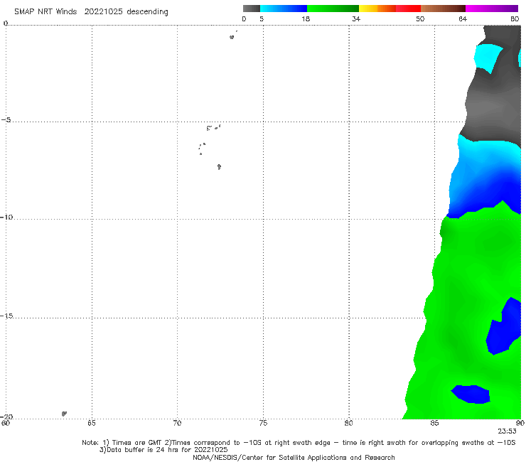Image resolution: width=526 pixels, height=462 pixels.
Task: Click the magenta-purple segment of color bar
Action: click(x=492, y=9)
